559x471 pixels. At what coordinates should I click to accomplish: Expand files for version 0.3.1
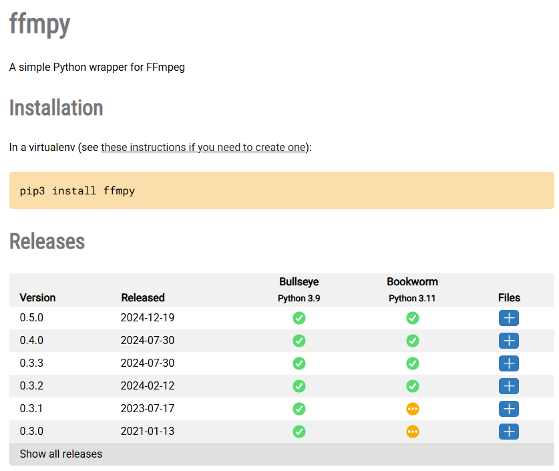pyautogui.click(x=509, y=409)
